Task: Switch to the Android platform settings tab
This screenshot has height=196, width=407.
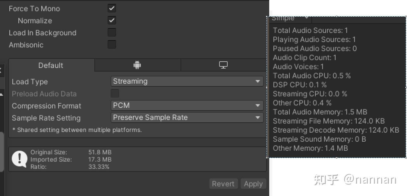Action: coord(137,65)
